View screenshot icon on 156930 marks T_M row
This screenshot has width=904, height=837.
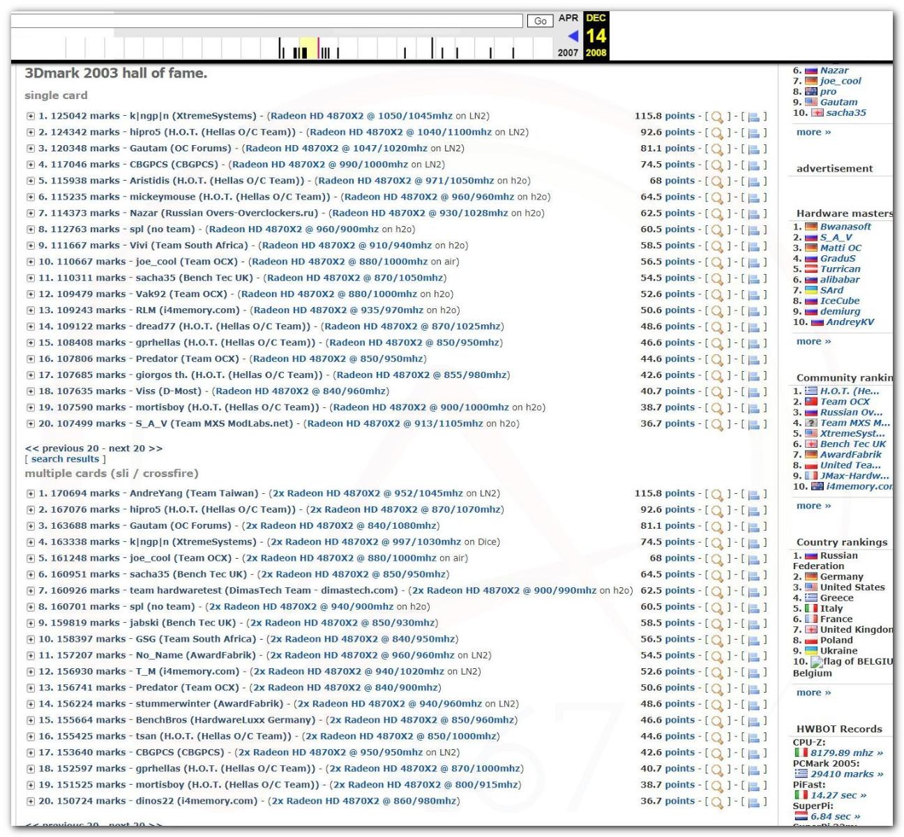point(753,672)
